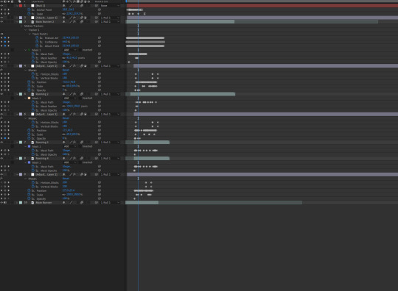Toggle audio on the bottom Main Banner layer
This screenshot has width=398, height=291.
5,202
